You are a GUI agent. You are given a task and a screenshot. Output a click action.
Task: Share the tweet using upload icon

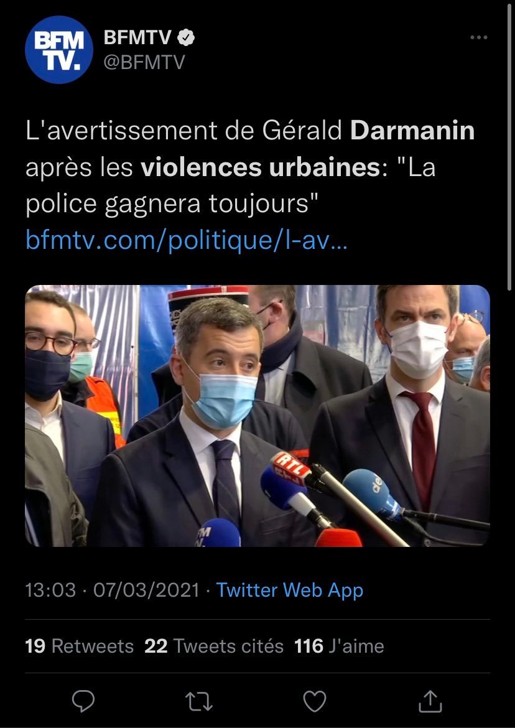[430, 701]
